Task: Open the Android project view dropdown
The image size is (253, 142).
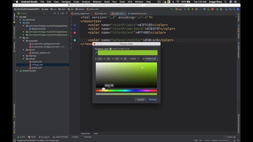Action: (x=32, y=13)
